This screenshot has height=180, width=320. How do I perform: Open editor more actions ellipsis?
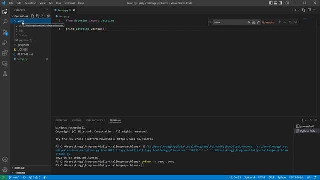point(315,10)
